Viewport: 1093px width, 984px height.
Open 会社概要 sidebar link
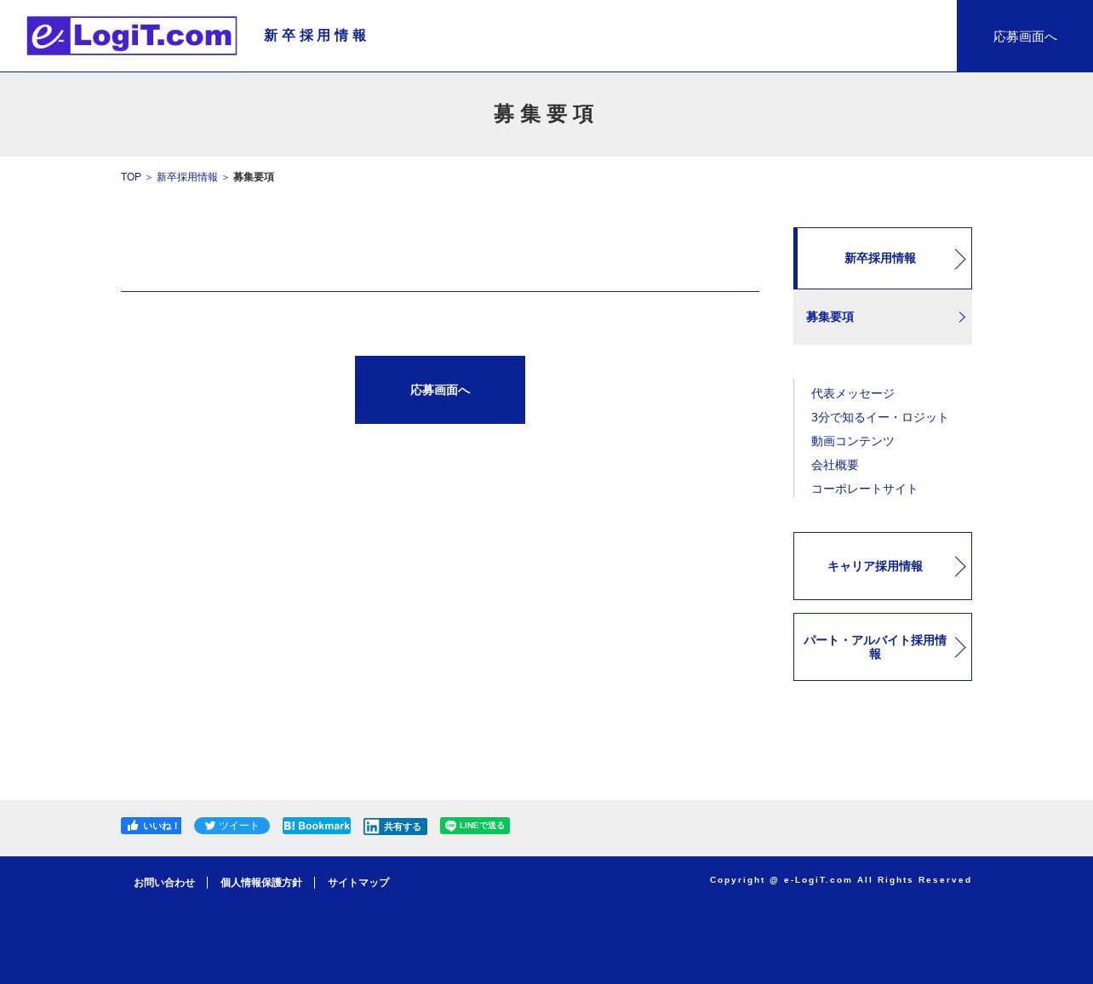[x=835, y=465]
